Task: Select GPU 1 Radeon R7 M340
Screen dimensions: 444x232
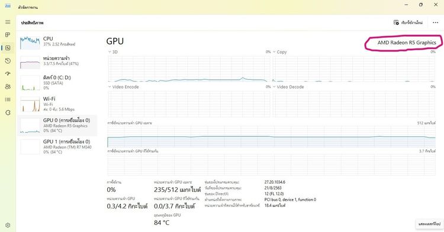Action: (57, 146)
